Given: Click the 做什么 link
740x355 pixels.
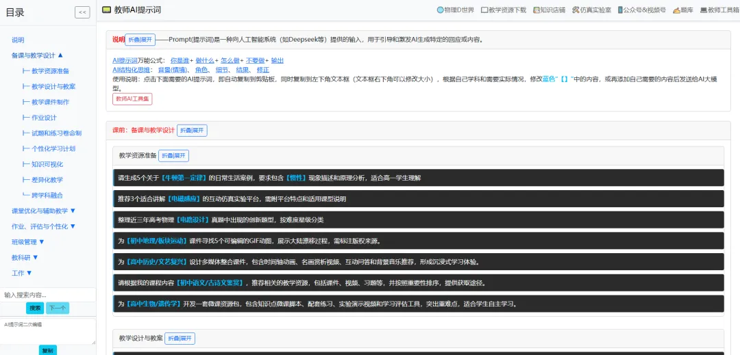Looking at the screenshot, I should click(x=205, y=61).
